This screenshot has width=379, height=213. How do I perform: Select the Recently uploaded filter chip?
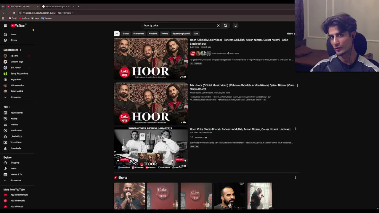[181, 34]
